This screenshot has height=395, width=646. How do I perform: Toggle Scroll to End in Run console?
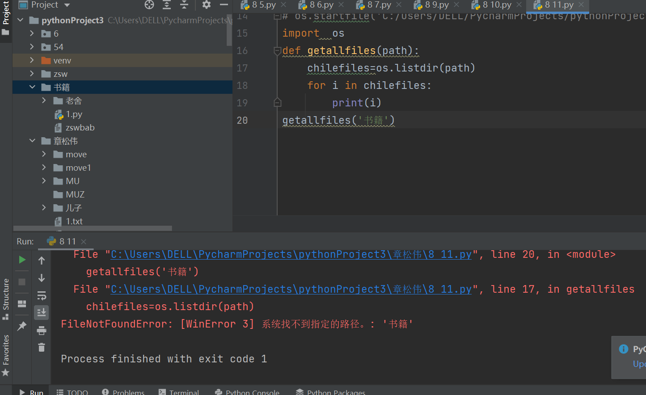(42, 312)
